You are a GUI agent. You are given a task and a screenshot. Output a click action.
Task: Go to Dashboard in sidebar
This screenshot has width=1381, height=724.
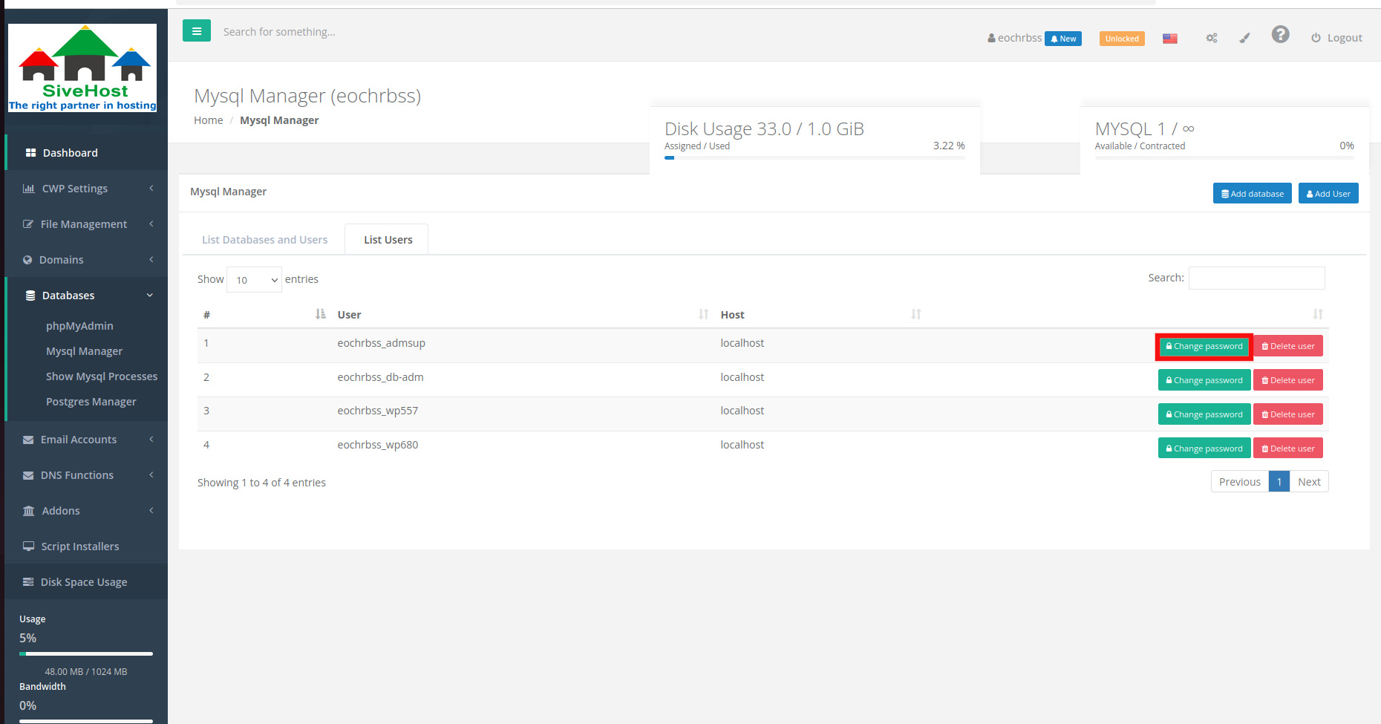tap(86, 152)
